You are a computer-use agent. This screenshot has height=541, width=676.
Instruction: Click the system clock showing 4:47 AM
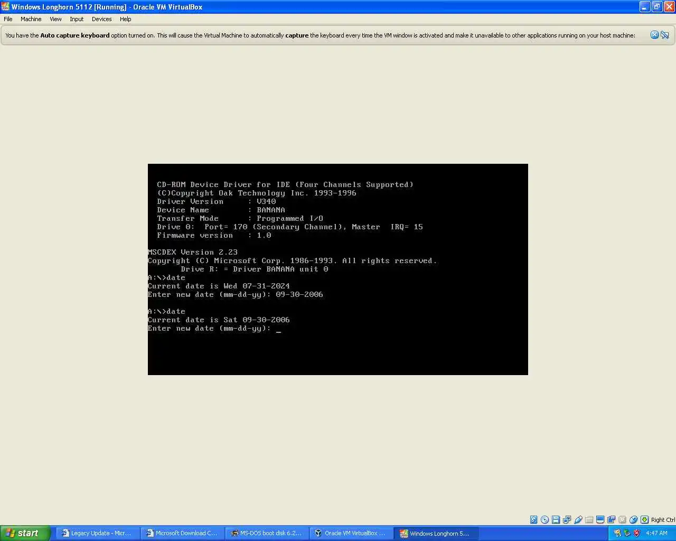pos(656,533)
